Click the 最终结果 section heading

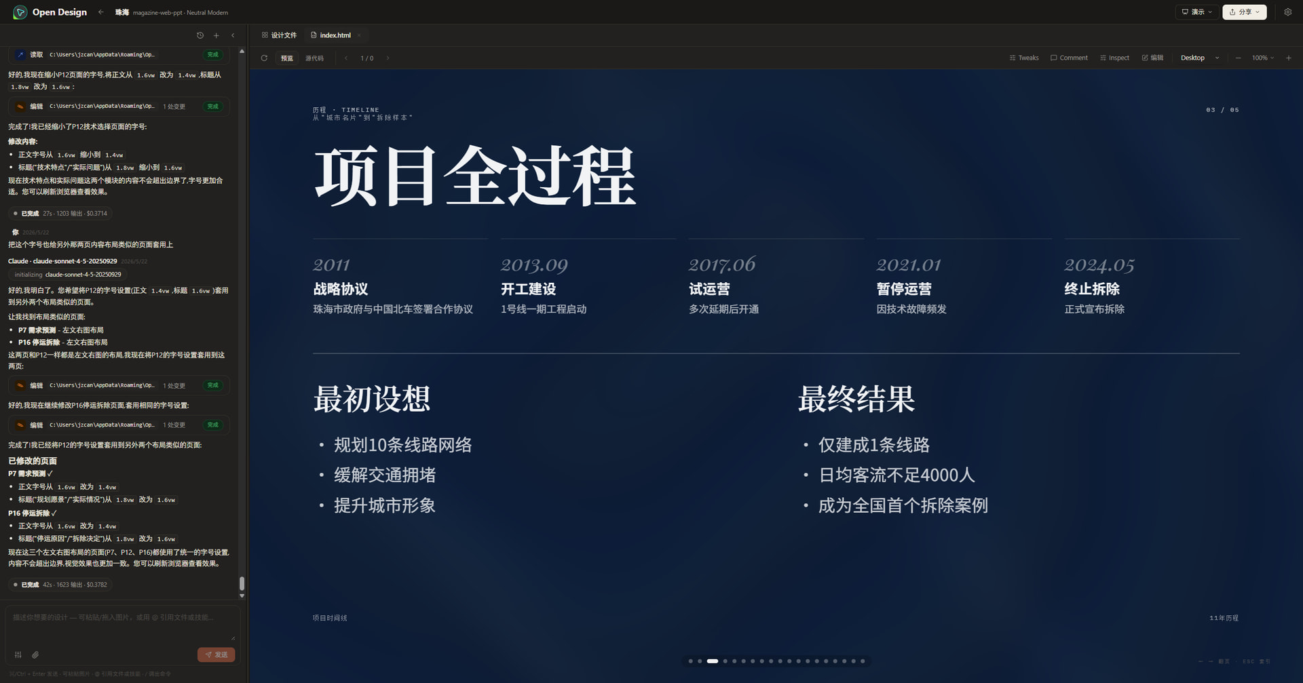pos(856,399)
